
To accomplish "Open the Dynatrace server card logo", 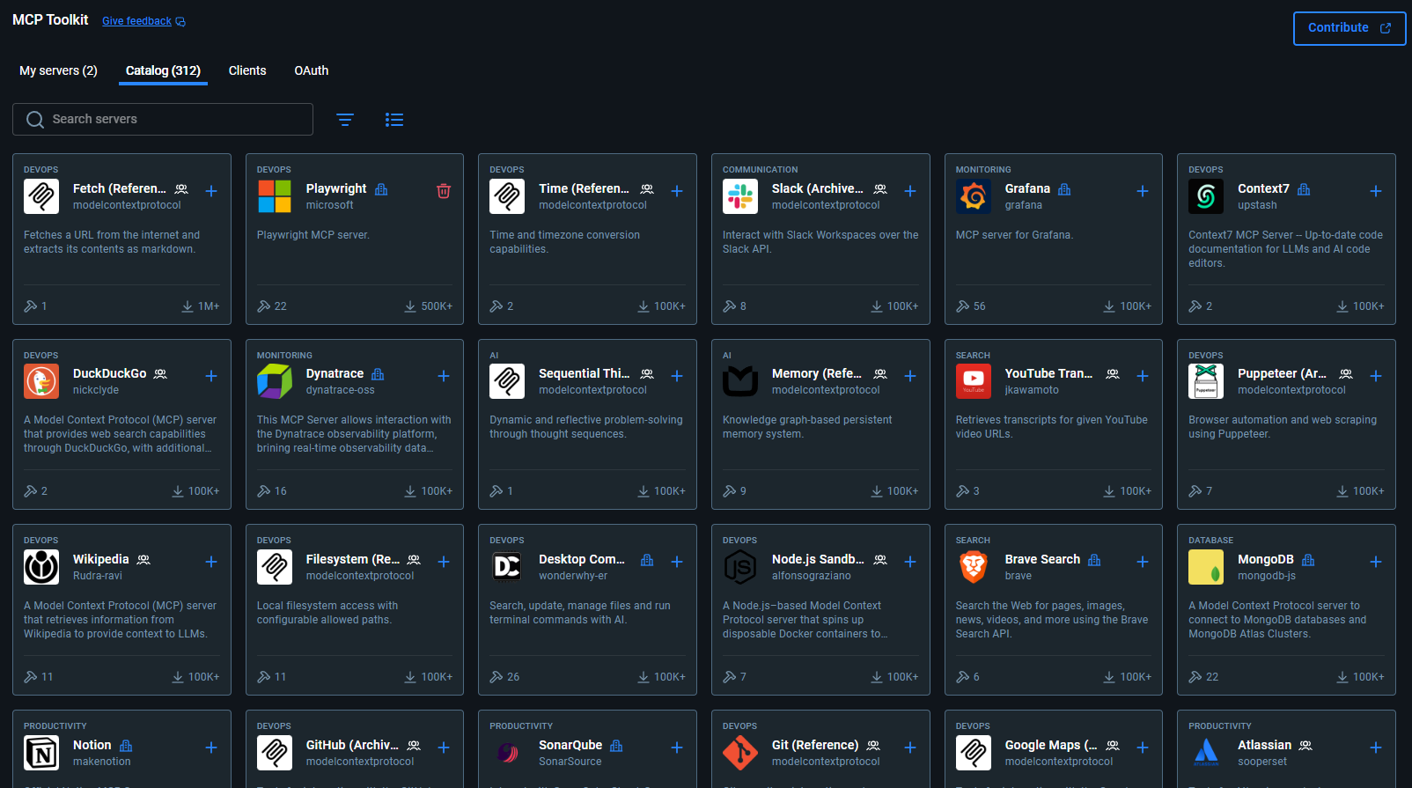I will coord(275,381).
